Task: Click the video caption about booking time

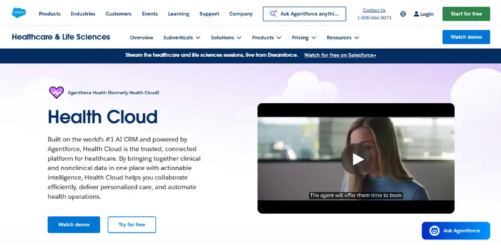Action: click(x=356, y=195)
